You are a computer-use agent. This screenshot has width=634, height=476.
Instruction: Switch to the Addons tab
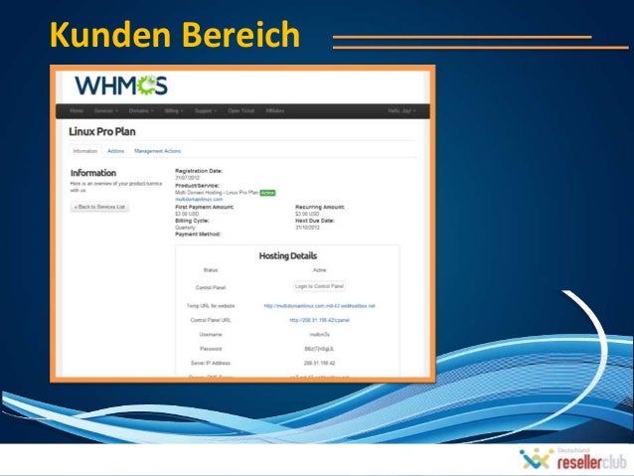tap(115, 151)
